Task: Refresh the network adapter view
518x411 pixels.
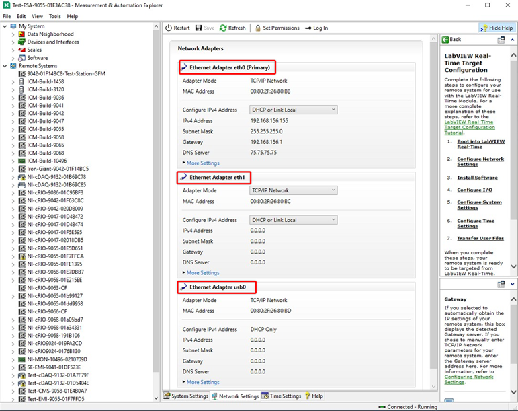Action: tap(232, 28)
